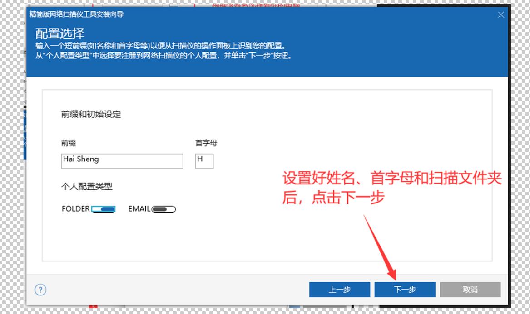
Task: Click the EMAIL label text
Action: click(139, 209)
